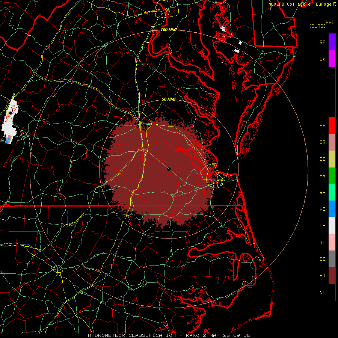Click the 09:08 timestamp
The width and height of the screenshot is (338, 338).
241,335
